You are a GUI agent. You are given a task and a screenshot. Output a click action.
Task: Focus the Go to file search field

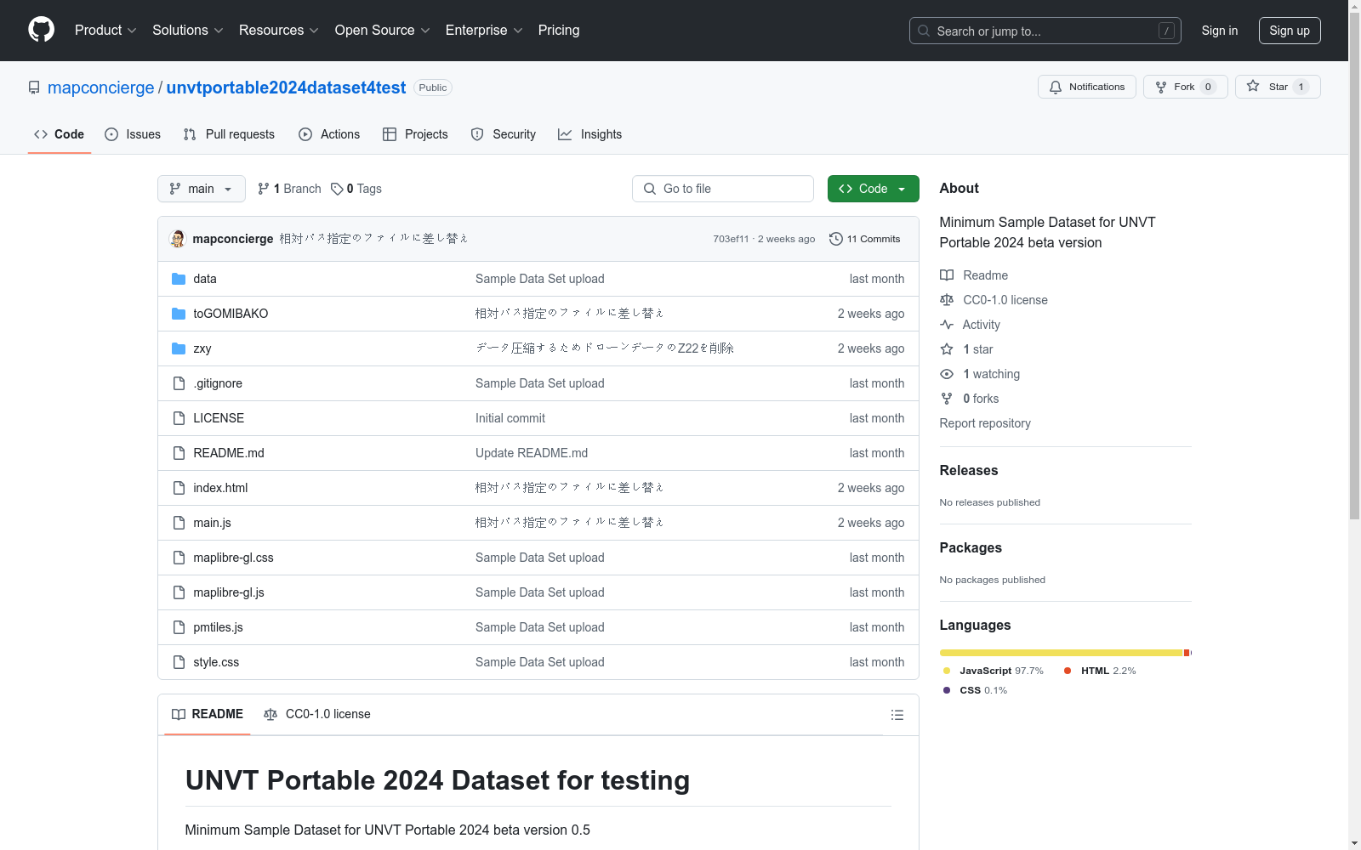click(x=723, y=189)
